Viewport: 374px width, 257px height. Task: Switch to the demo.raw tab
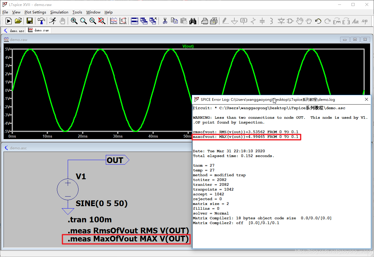[39, 30]
